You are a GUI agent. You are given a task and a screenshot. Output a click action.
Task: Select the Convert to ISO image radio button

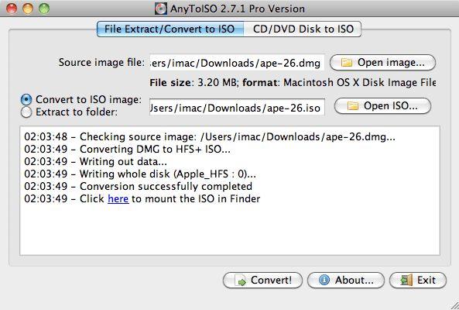[x=26, y=100]
